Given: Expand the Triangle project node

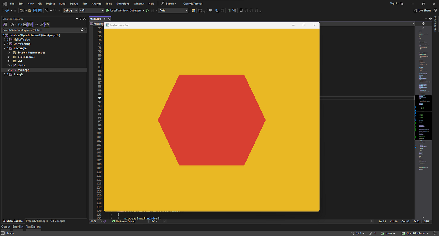Looking at the screenshot, I should pos(5,74).
